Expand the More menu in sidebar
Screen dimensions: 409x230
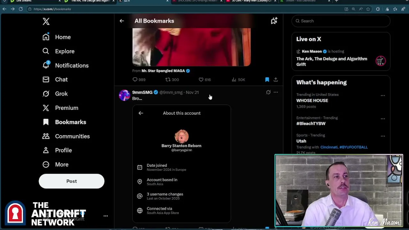[x=56, y=165]
